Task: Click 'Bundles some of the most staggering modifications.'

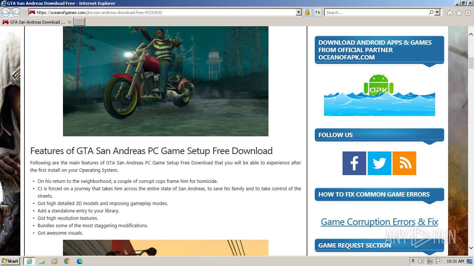Action: point(93,225)
